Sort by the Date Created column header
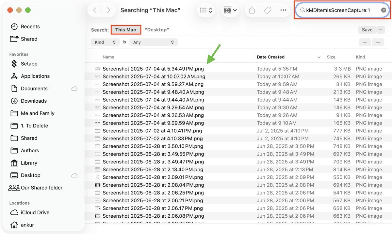The height and width of the screenshot is (234, 392). (x=270, y=57)
